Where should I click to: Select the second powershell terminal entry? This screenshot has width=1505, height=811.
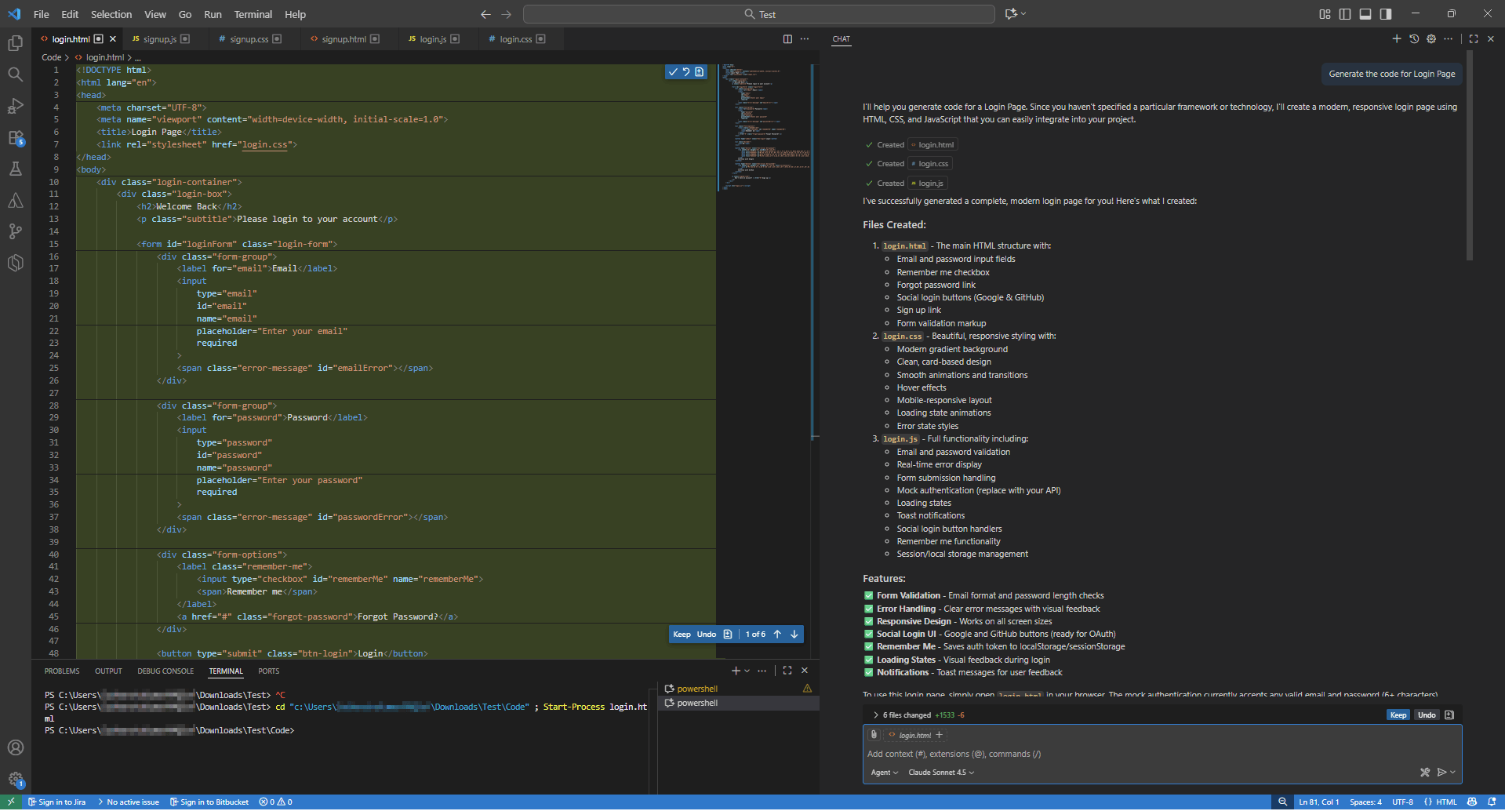[x=737, y=703]
